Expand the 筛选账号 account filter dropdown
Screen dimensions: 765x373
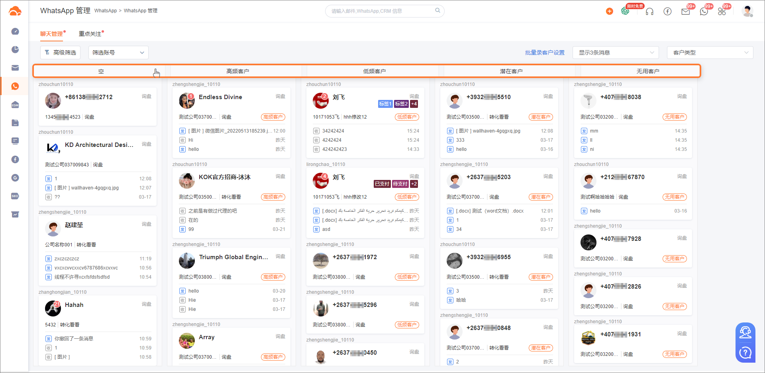pos(118,53)
